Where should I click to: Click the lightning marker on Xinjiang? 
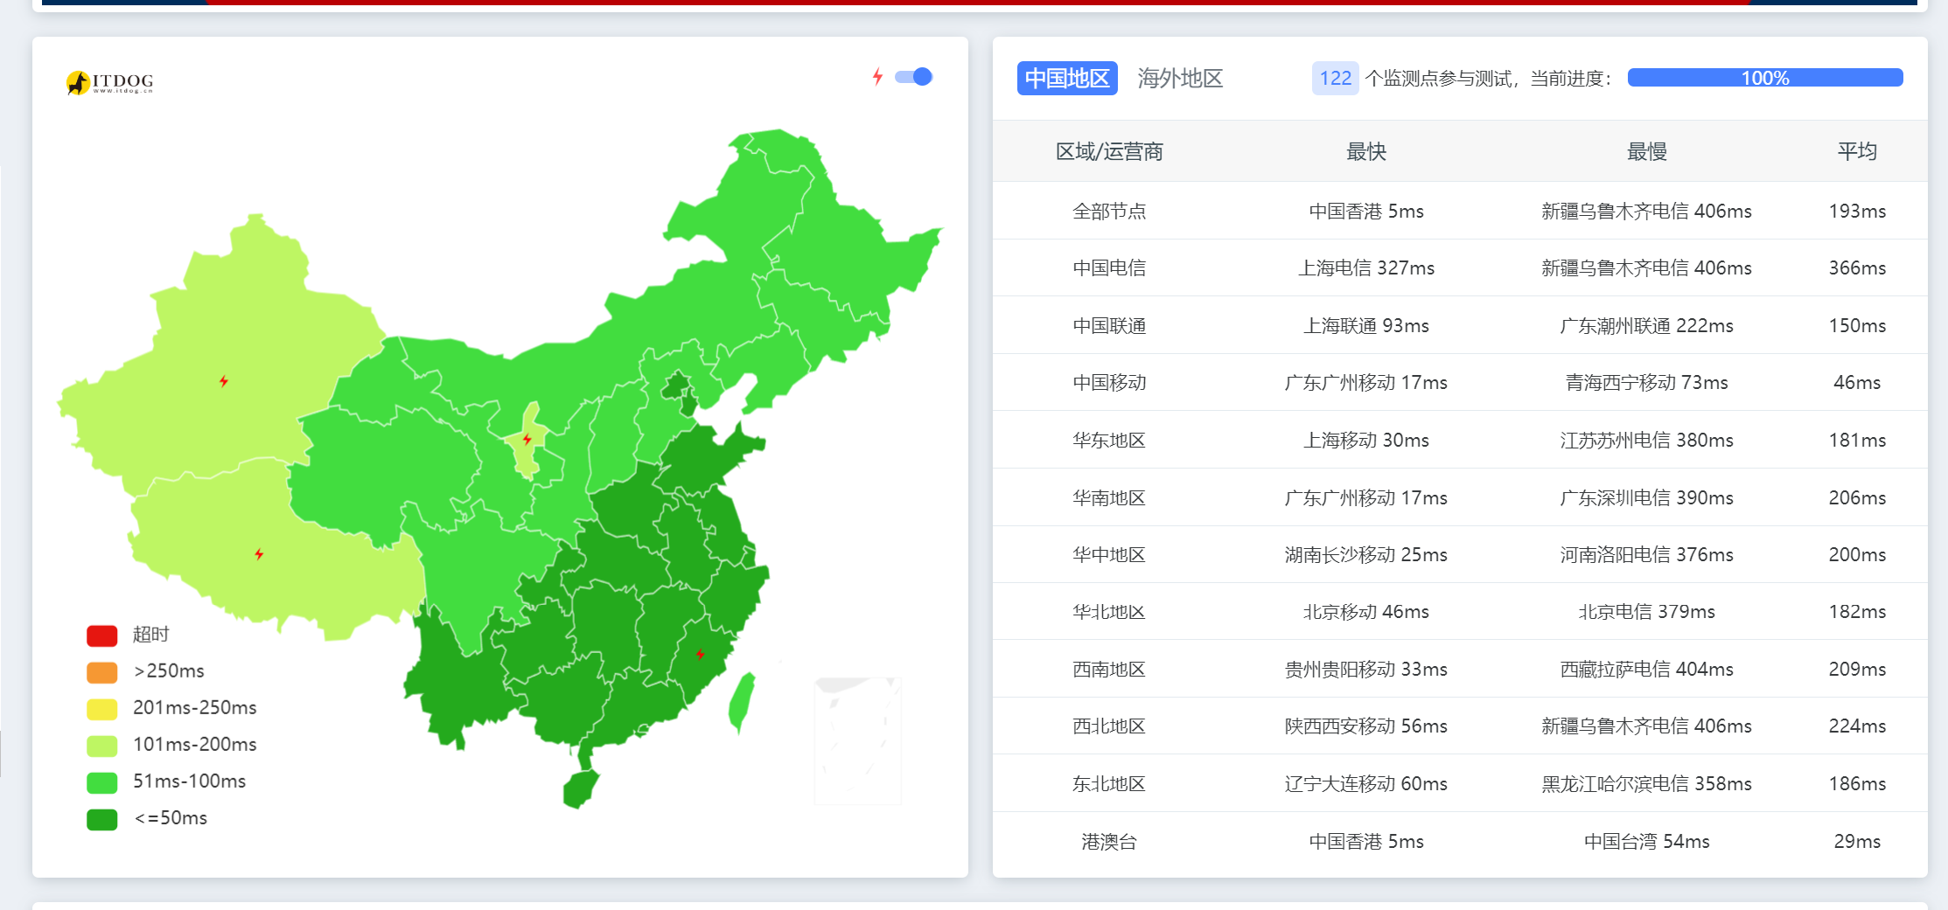point(224,381)
